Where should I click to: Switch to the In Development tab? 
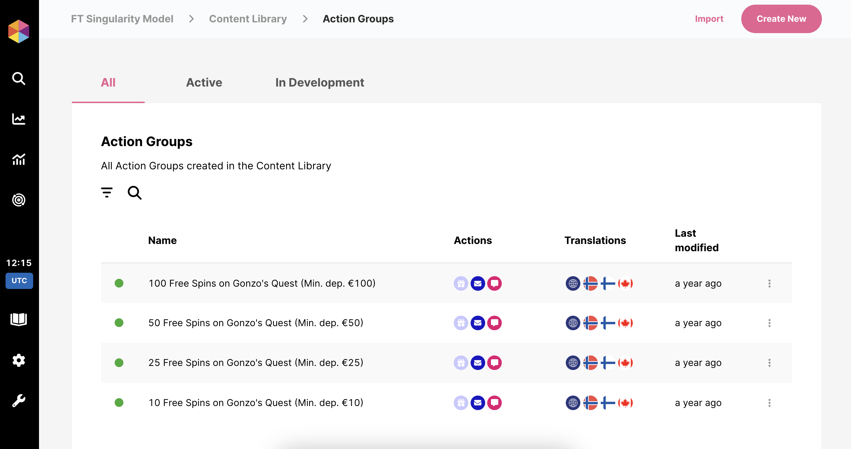pyautogui.click(x=320, y=82)
